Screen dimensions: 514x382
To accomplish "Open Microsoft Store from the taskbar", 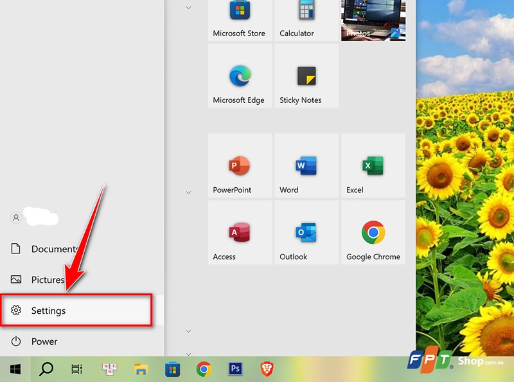I will pos(172,369).
